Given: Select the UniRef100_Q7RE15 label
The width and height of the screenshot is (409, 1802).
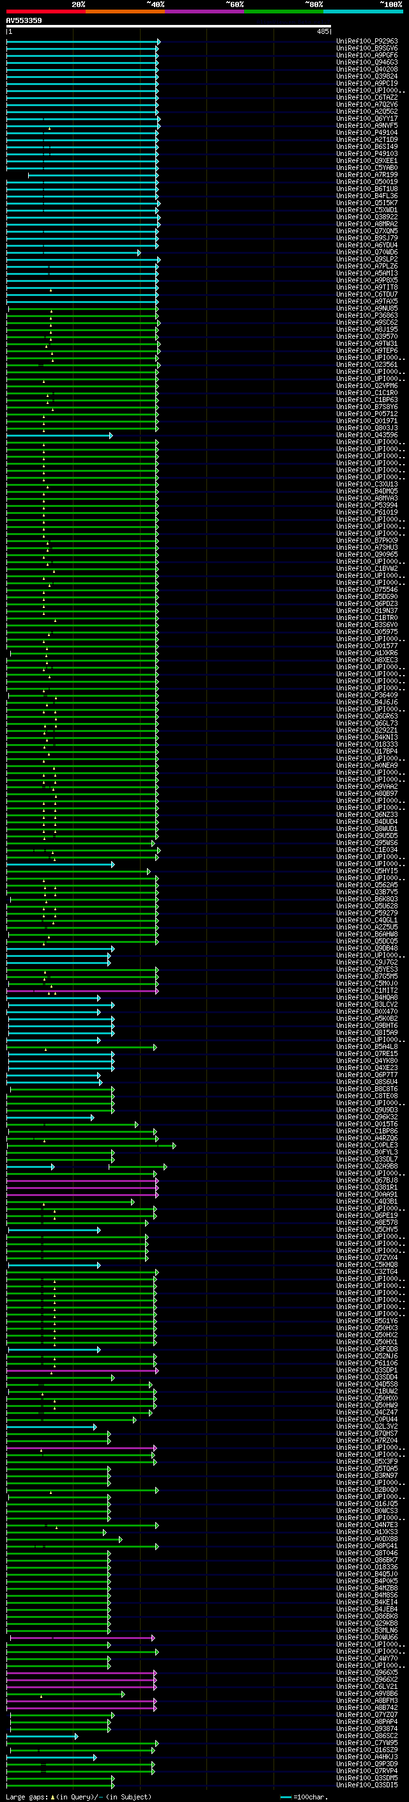Looking at the screenshot, I should click(367, 1053).
